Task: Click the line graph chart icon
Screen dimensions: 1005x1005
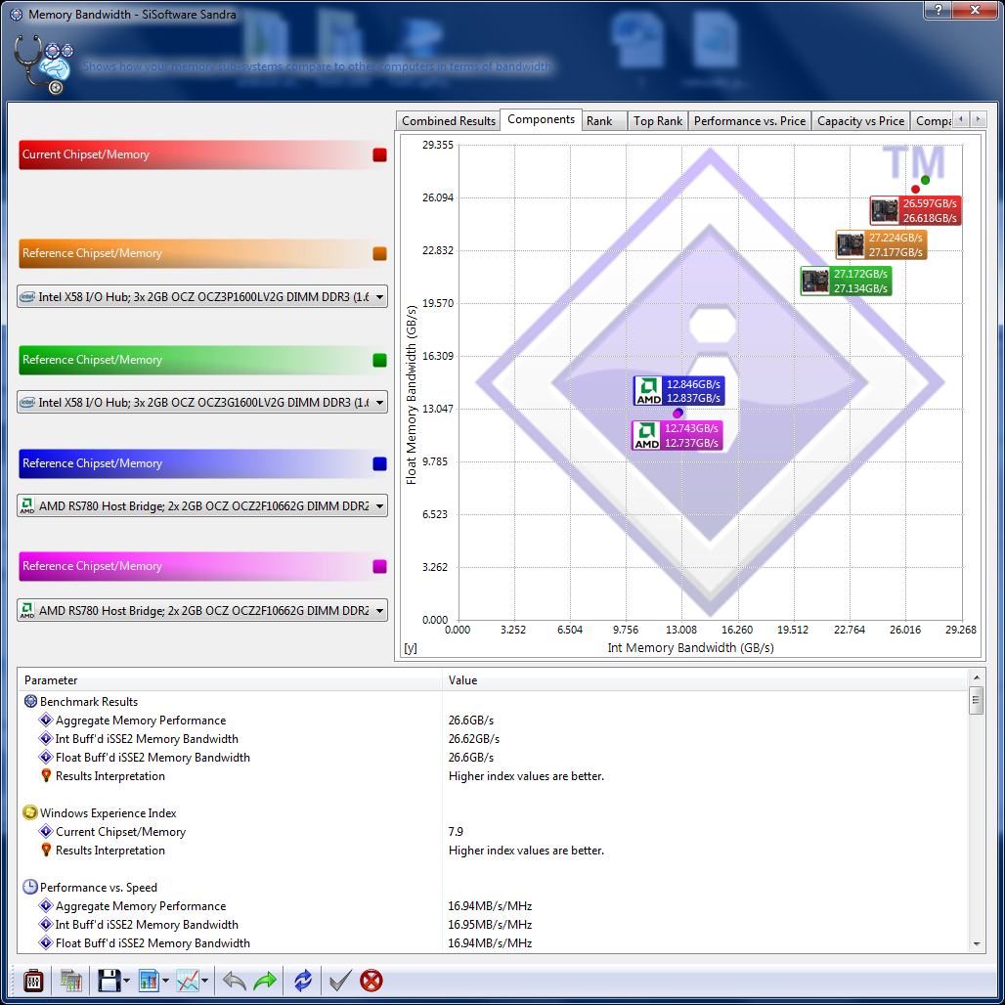Action: pyautogui.click(x=188, y=981)
